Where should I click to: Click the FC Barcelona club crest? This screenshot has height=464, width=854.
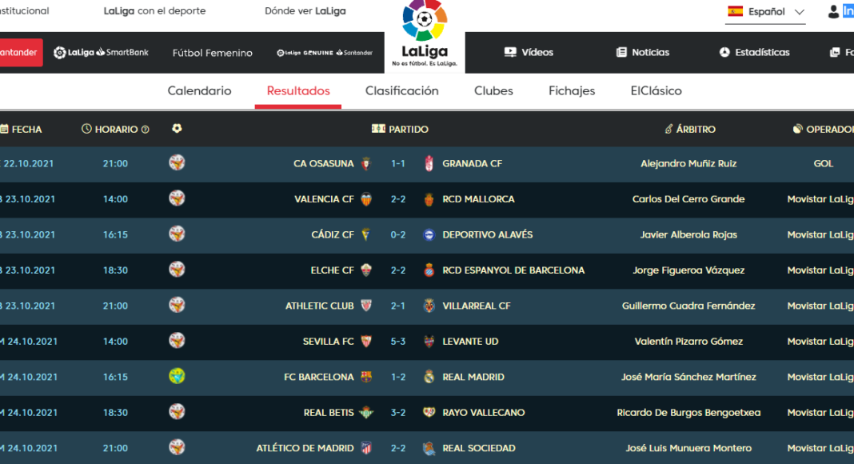click(366, 377)
